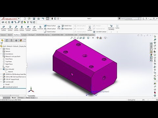
Task: Open the PropertyManager tab icon
Action: (7, 40)
